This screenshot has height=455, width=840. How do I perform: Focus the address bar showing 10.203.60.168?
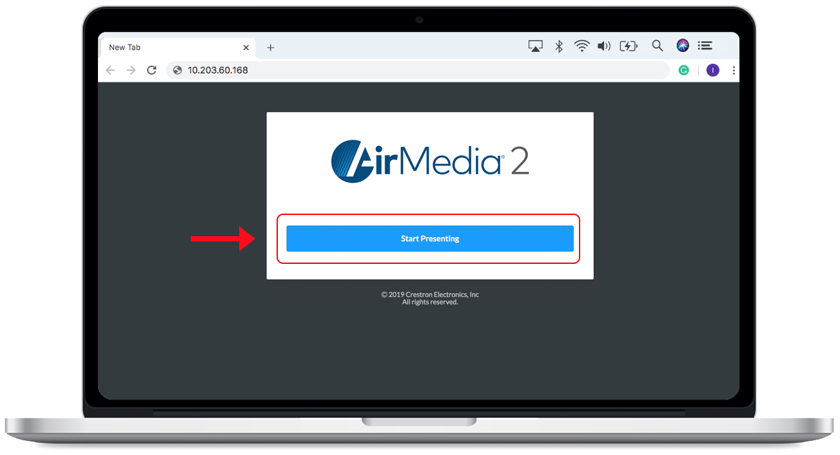pyautogui.click(x=418, y=70)
